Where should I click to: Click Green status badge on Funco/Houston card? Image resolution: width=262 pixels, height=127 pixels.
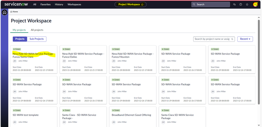[116, 49]
